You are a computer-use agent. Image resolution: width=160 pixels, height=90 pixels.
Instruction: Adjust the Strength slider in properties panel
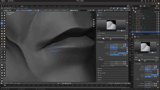pyautogui.click(x=149, y=68)
